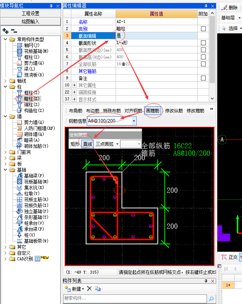This screenshot has width=242, height=304.
Task: Toggle 附加 checkbox for 截面高(H边) row
Action: point(203,57)
